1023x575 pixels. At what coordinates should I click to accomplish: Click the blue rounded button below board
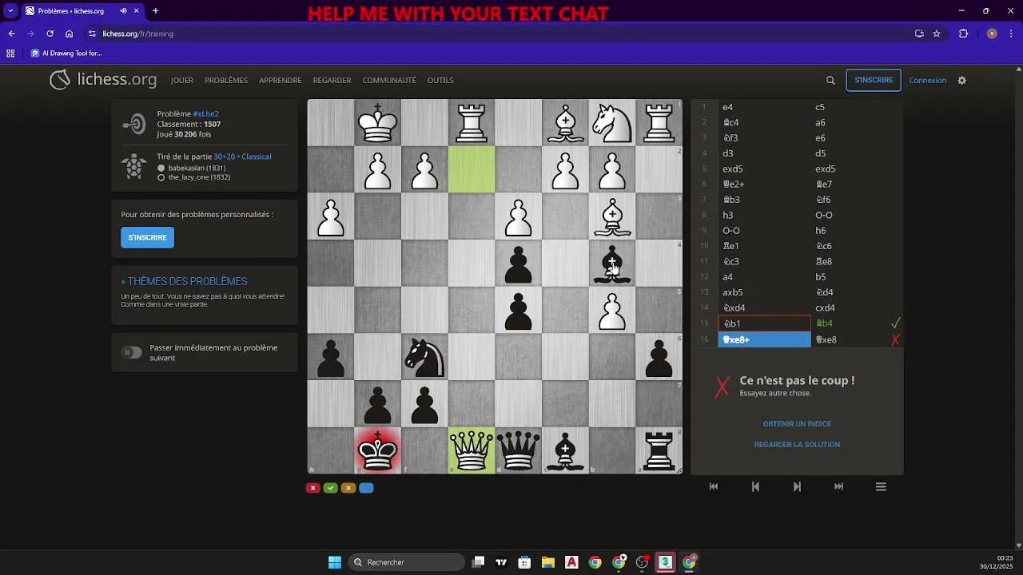[366, 488]
